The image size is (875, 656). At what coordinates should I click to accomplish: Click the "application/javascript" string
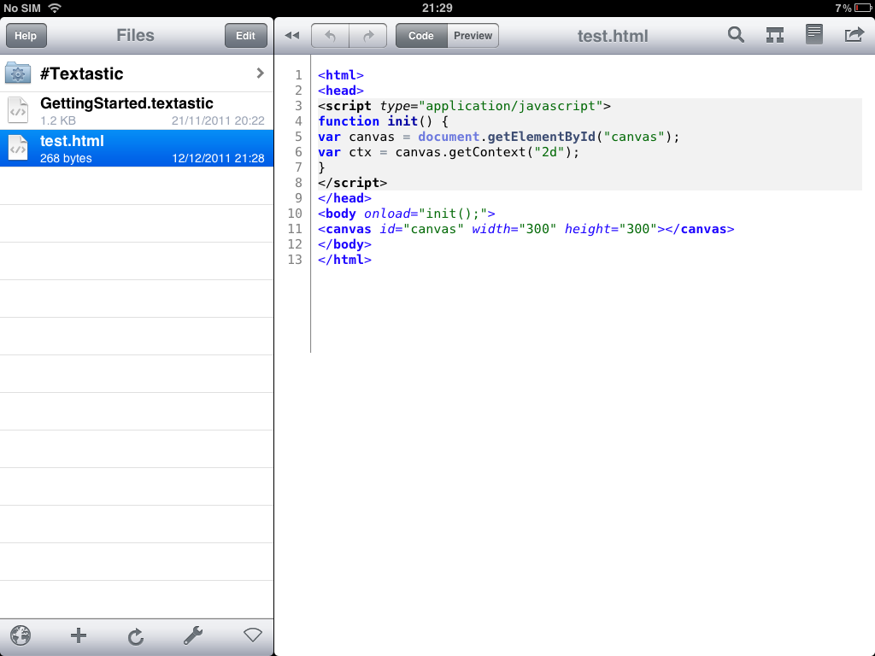click(511, 106)
